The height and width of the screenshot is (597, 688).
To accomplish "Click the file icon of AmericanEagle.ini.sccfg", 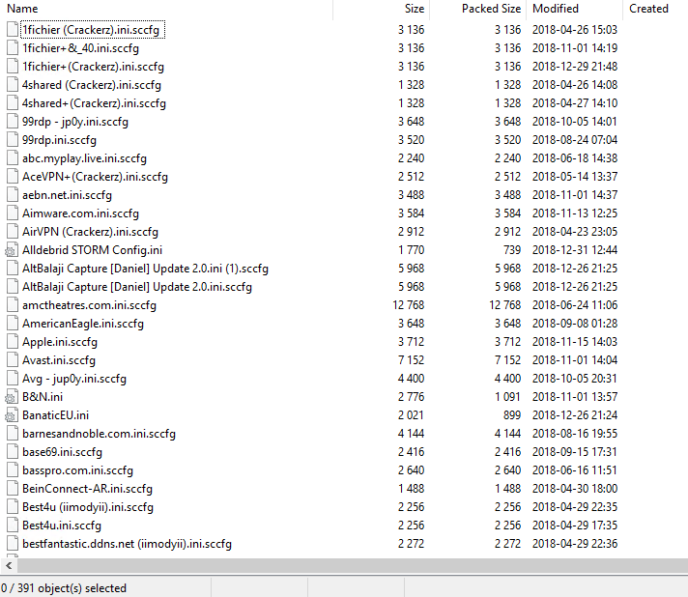I will tap(13, 324).
